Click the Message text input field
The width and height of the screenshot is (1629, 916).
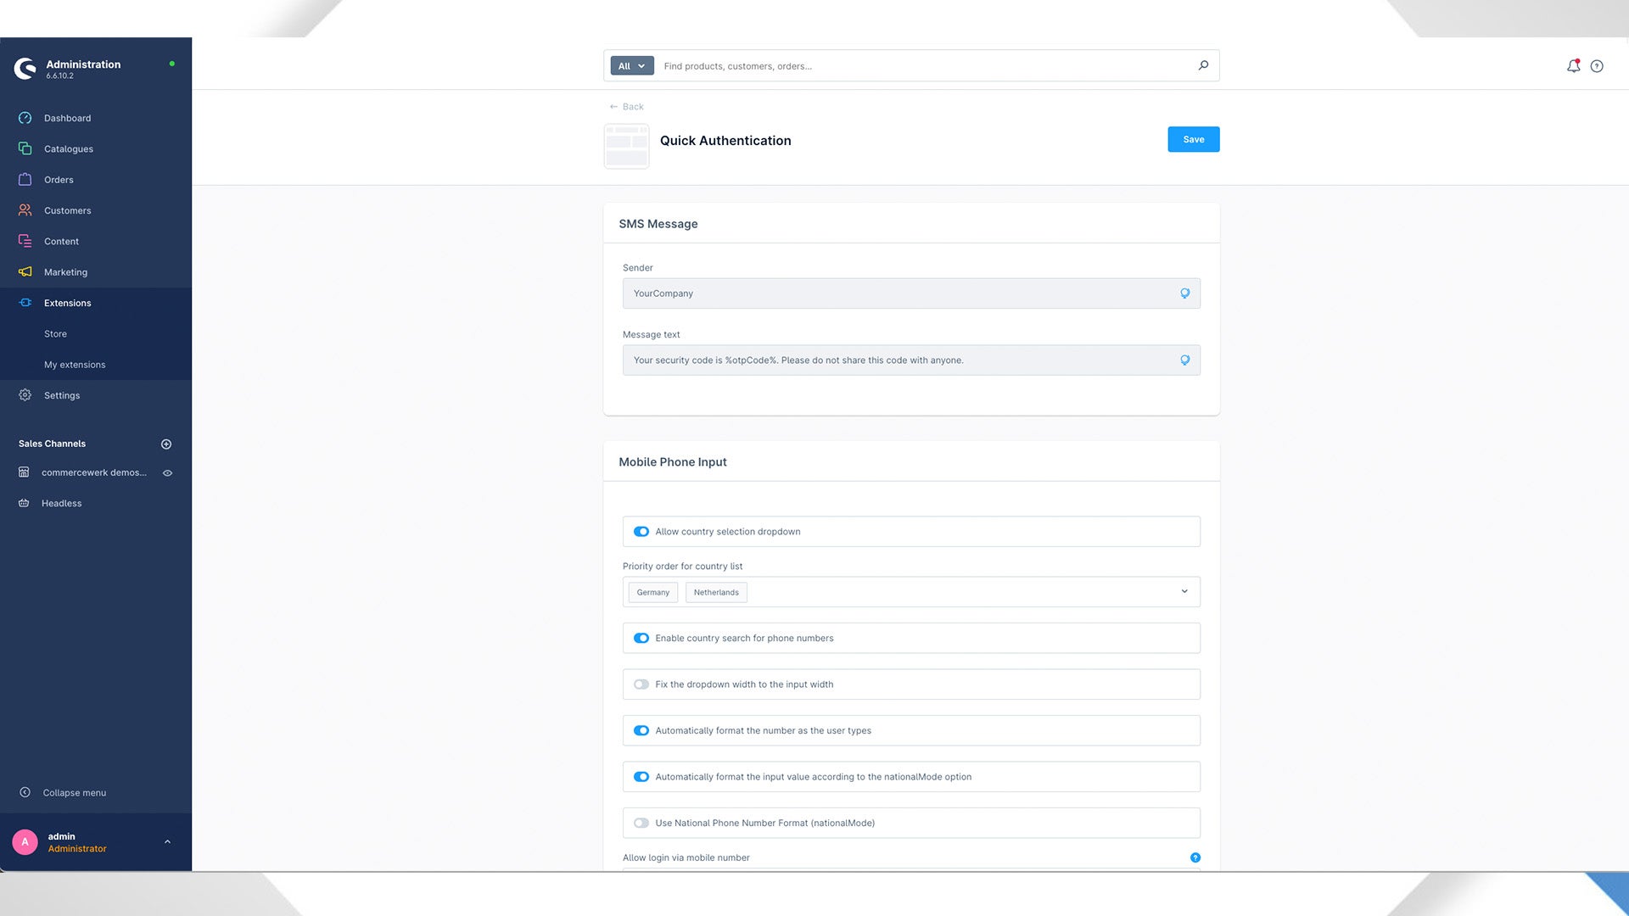tap(911, 360)
